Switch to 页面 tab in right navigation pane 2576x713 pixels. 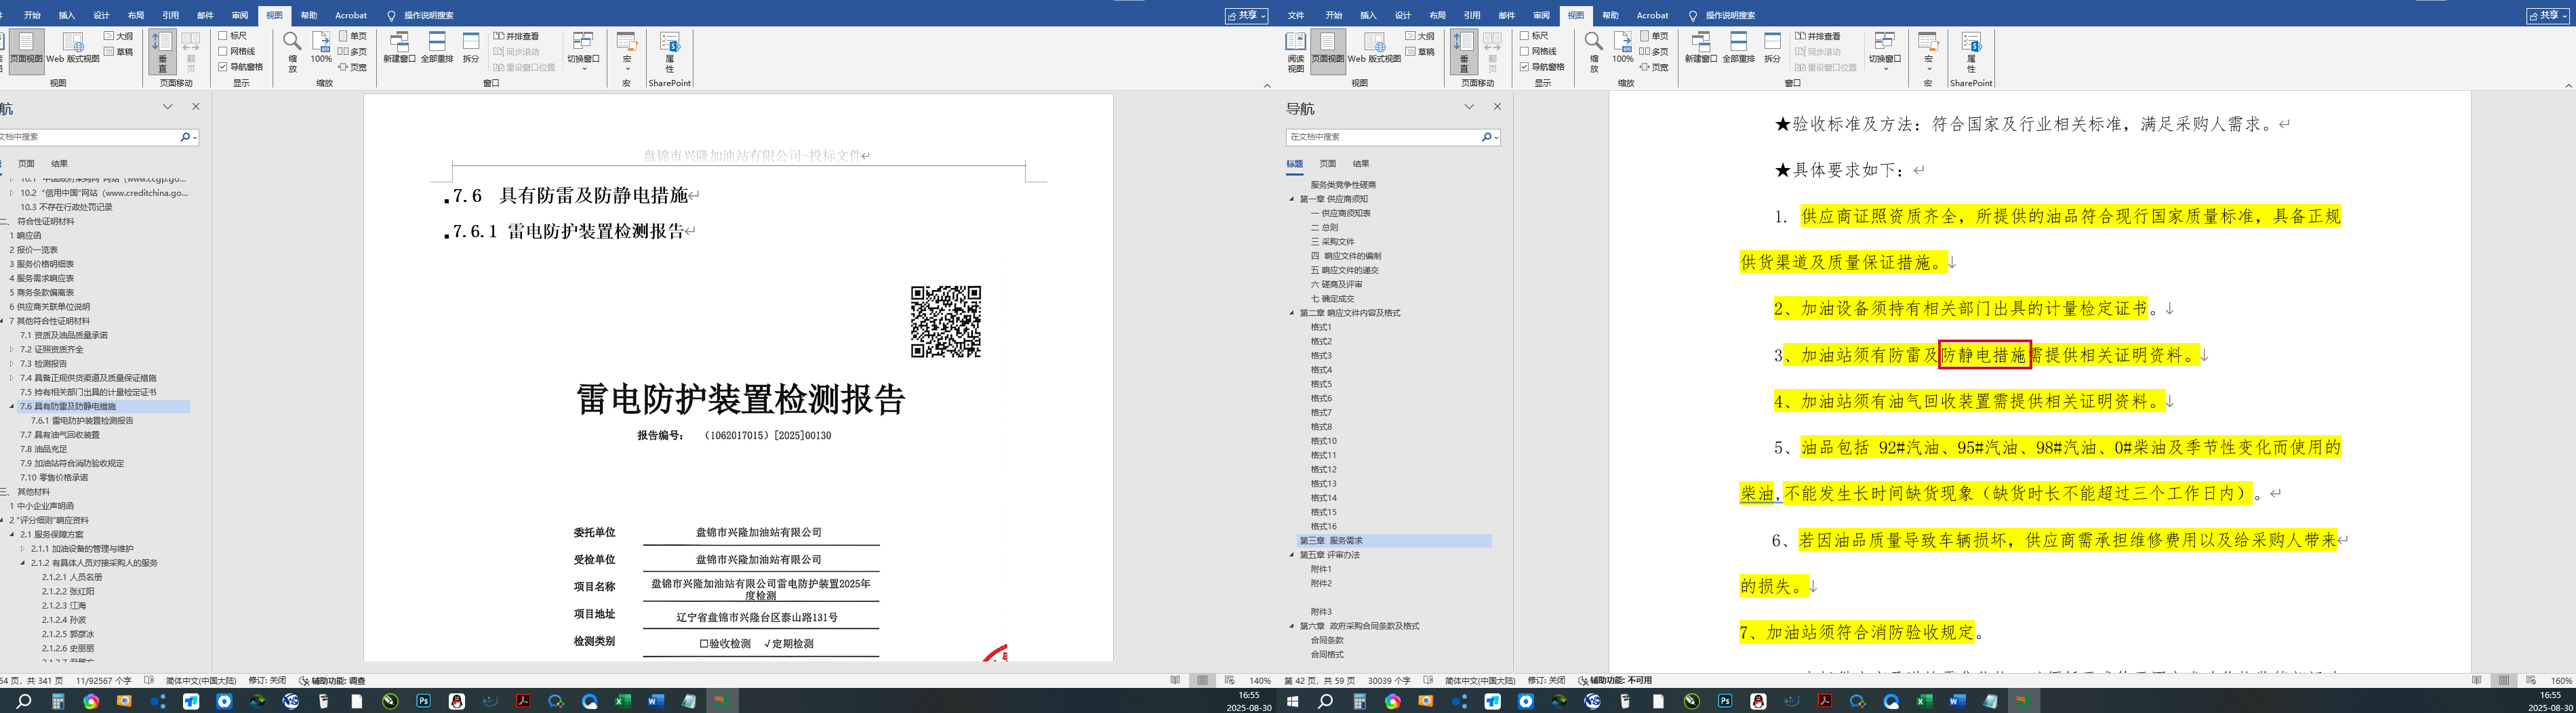click(x=1327, y=164)
